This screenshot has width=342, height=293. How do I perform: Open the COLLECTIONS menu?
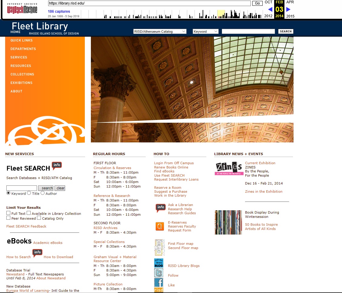(x=22, y=75)
